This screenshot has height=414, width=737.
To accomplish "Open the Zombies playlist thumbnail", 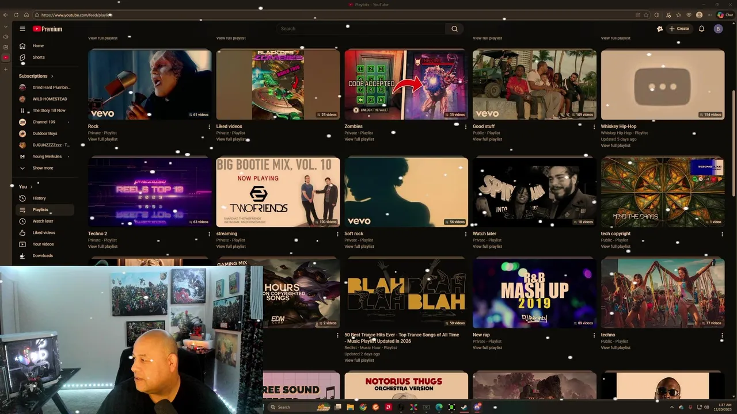I will 407,85.
